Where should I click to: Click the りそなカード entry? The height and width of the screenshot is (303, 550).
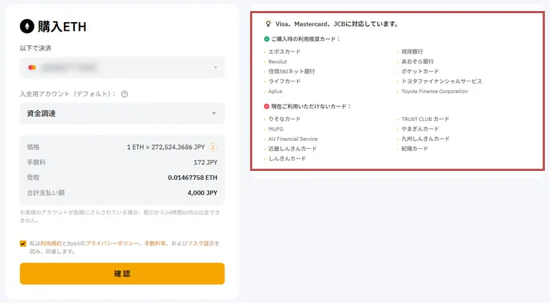point(285,119)
